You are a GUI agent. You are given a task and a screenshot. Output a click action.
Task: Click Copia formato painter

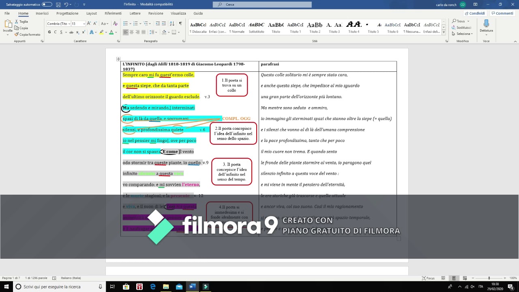(x=27, y=34)
